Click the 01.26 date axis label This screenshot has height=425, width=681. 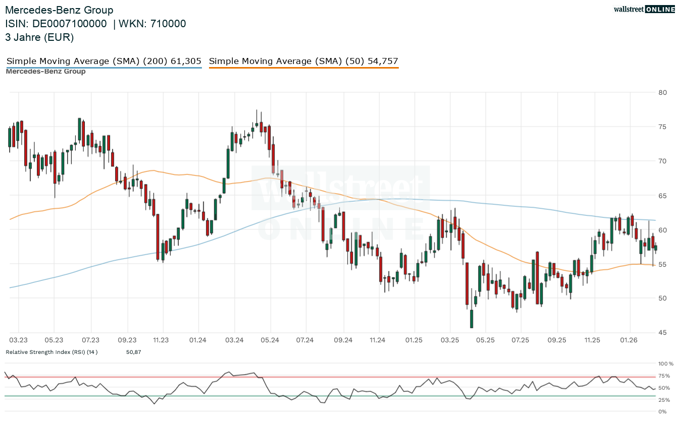[x=629, y=340]
